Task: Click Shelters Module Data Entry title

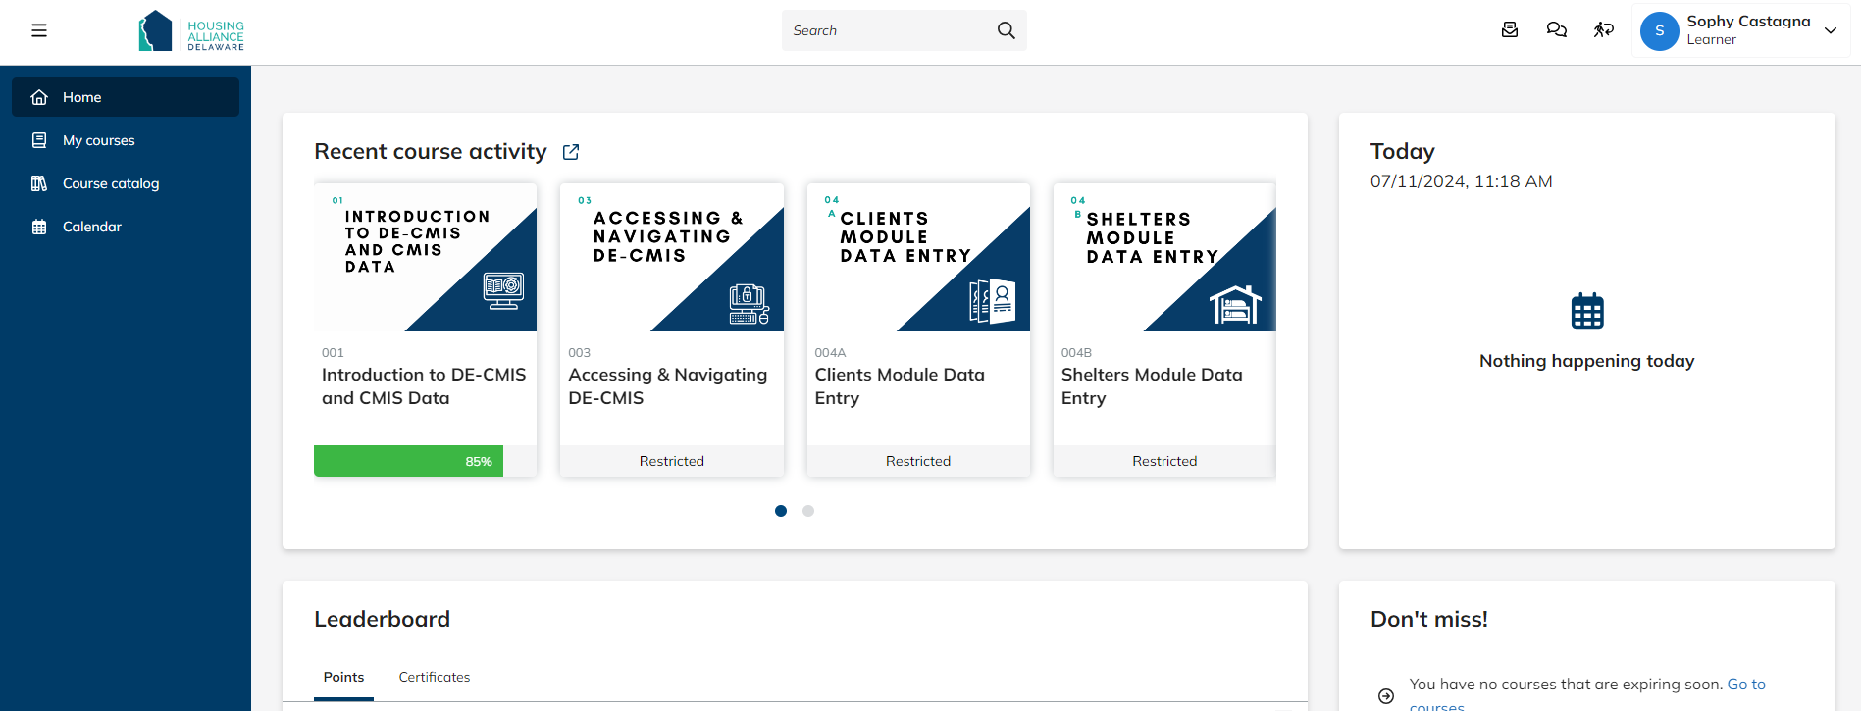Action: point(1152,386)
